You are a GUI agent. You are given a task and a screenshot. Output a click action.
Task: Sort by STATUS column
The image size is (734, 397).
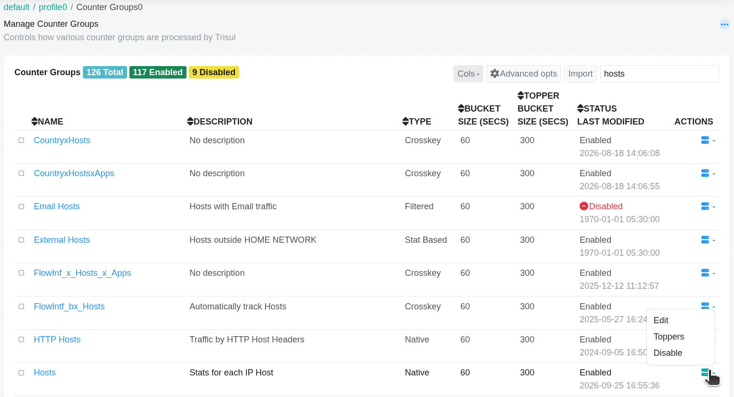(597, 109)
